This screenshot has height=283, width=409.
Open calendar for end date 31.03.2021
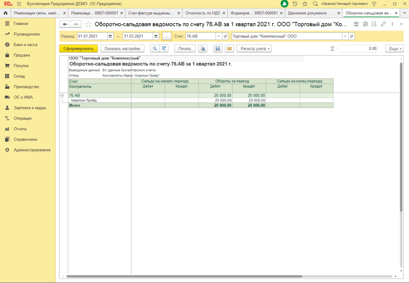(x=156, y=36)
